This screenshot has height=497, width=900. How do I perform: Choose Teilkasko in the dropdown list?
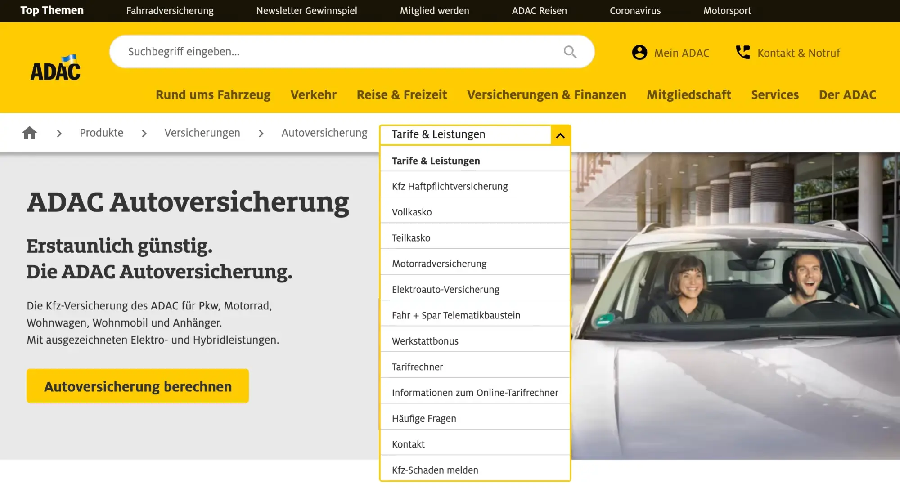click(411, 238)
